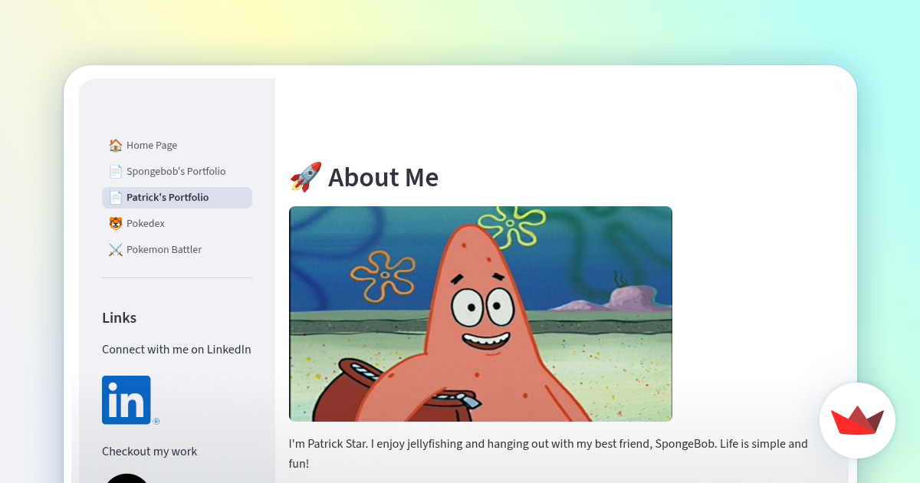Click the About Me heading
This screenshot has width=920, height=483.
point(383,177)
